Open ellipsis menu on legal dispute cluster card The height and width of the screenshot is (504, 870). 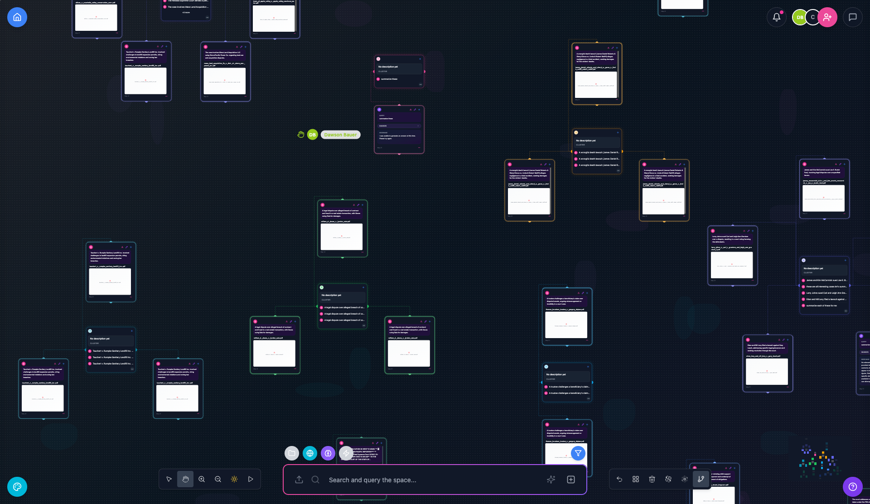click(363, 325)
